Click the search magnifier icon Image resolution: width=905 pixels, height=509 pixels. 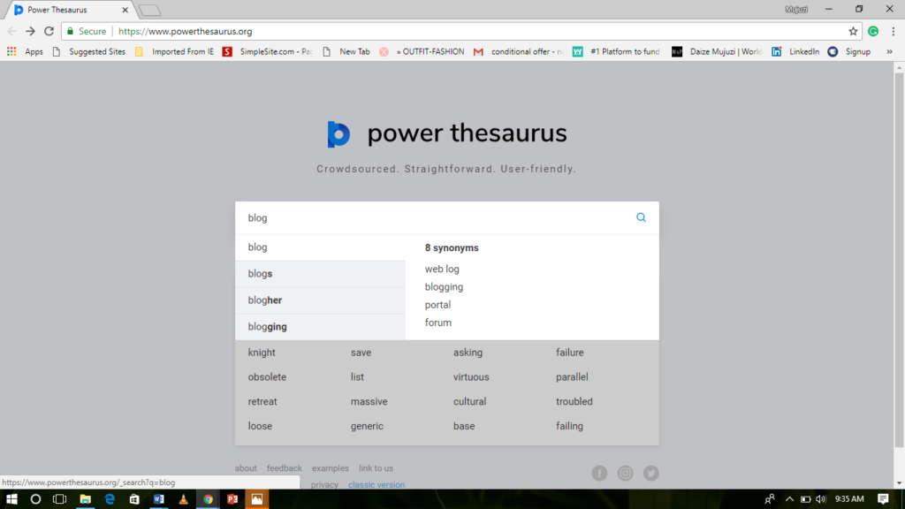click(642, 217)
